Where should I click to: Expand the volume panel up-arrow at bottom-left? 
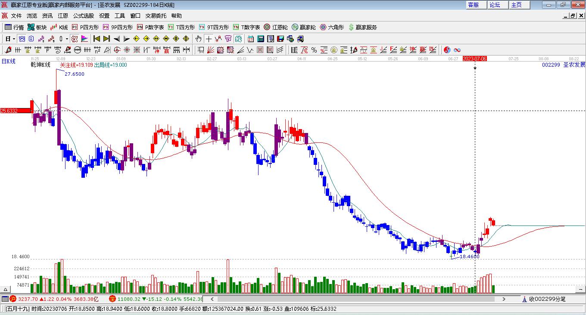[6, 289]
